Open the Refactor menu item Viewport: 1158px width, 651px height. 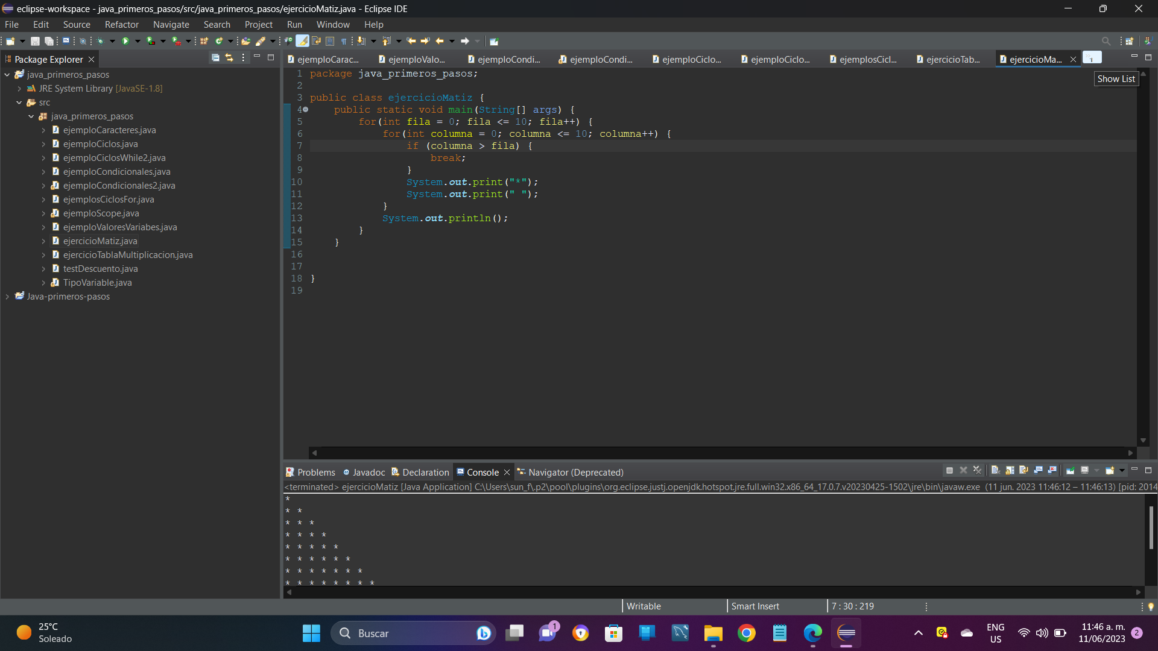click(121, 24)
